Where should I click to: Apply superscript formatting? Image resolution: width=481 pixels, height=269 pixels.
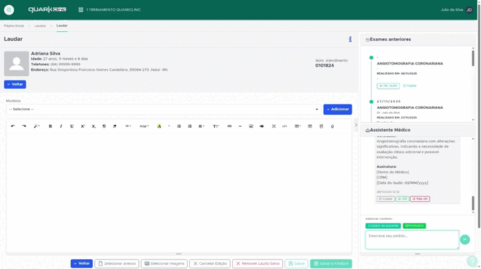click(83, 126)
